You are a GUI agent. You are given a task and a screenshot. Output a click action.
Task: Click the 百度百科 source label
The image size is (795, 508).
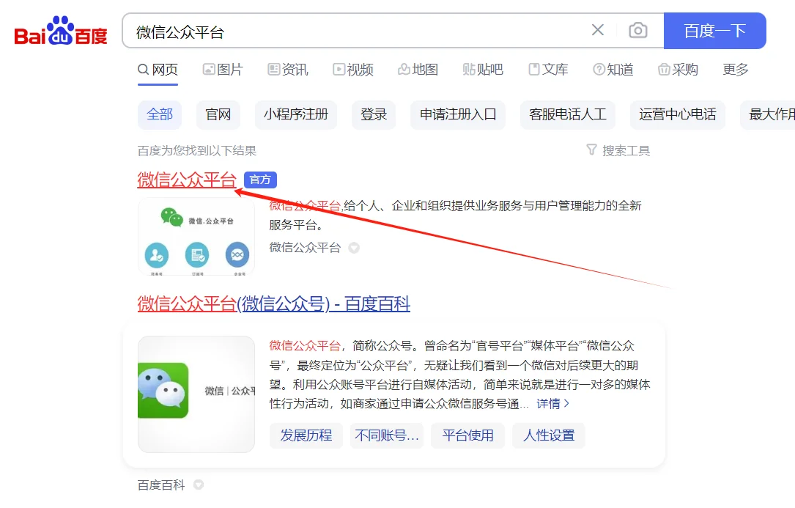pyautogui.click(x=161, y=485)
